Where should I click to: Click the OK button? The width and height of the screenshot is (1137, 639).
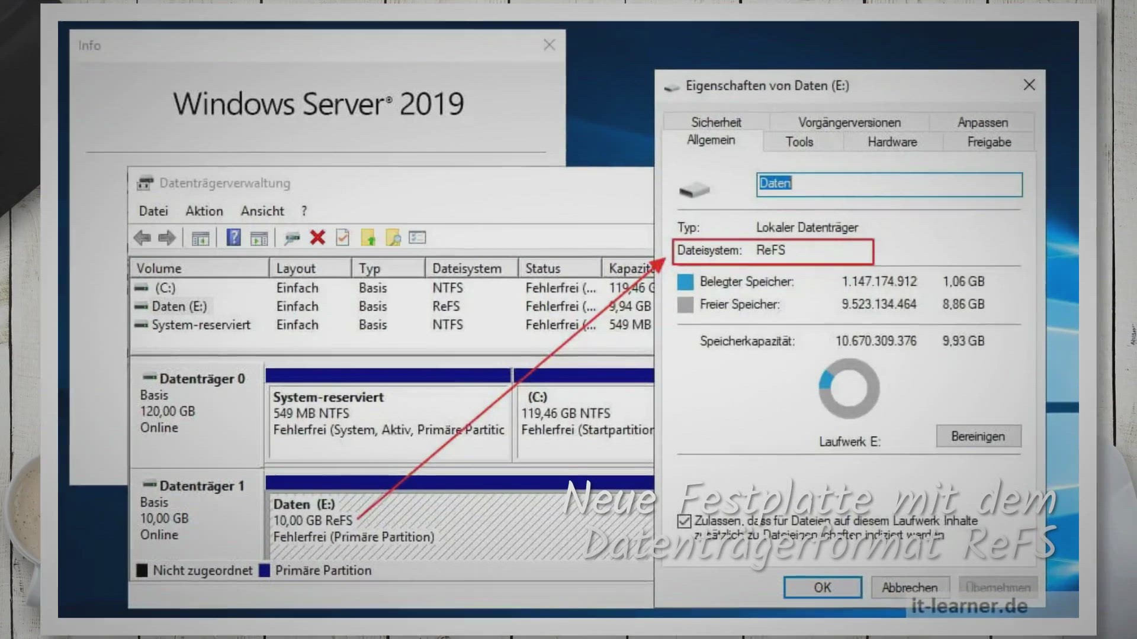(x=822, y=588)
